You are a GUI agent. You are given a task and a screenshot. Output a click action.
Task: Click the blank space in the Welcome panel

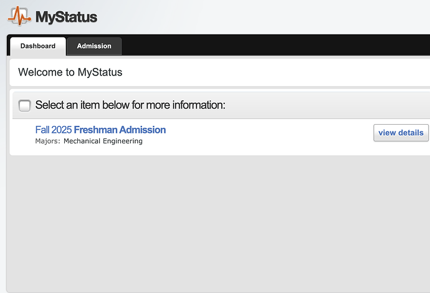[x=280, y=72]
